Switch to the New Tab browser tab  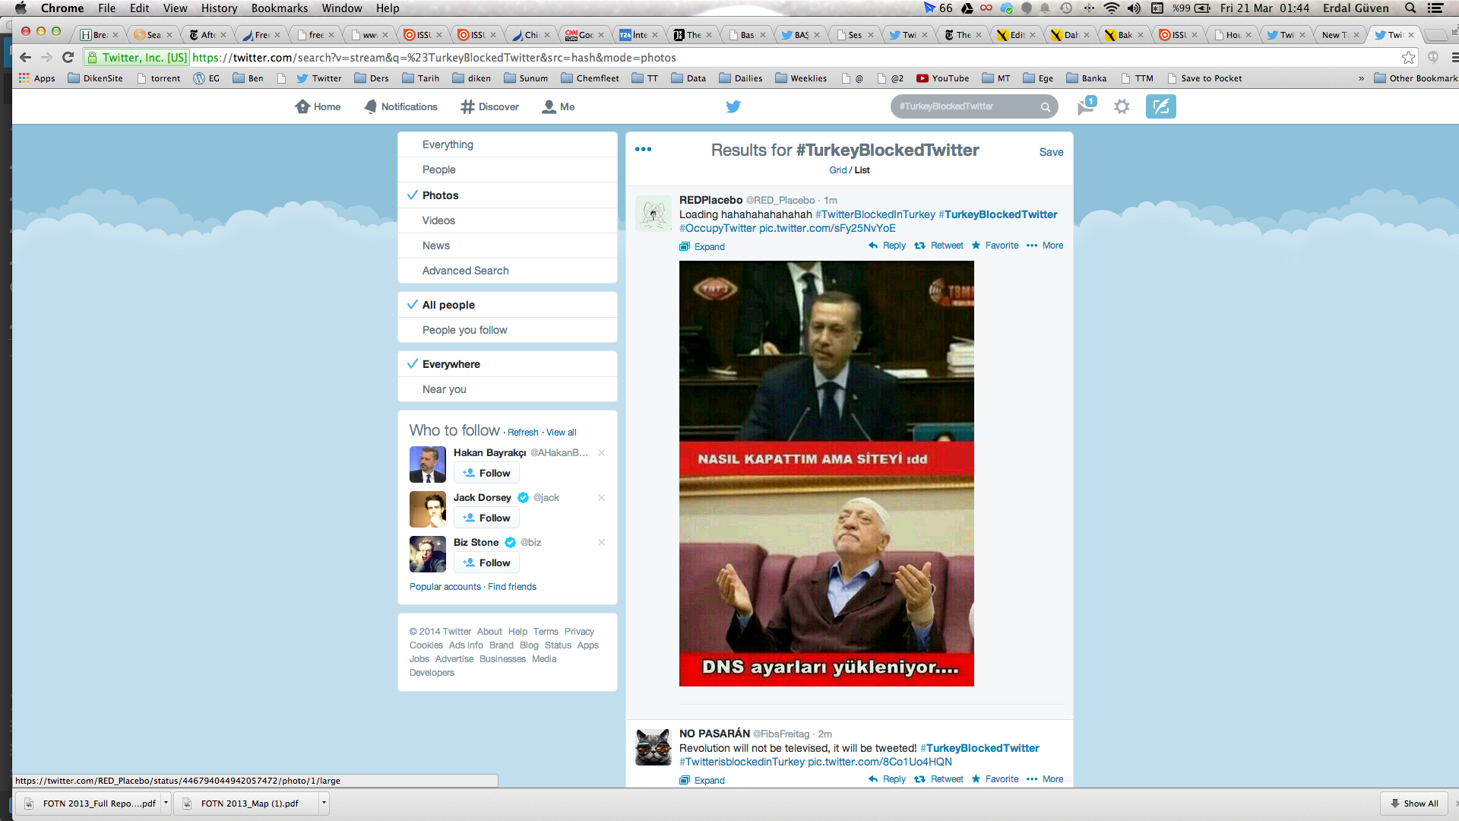point(1340,35)
